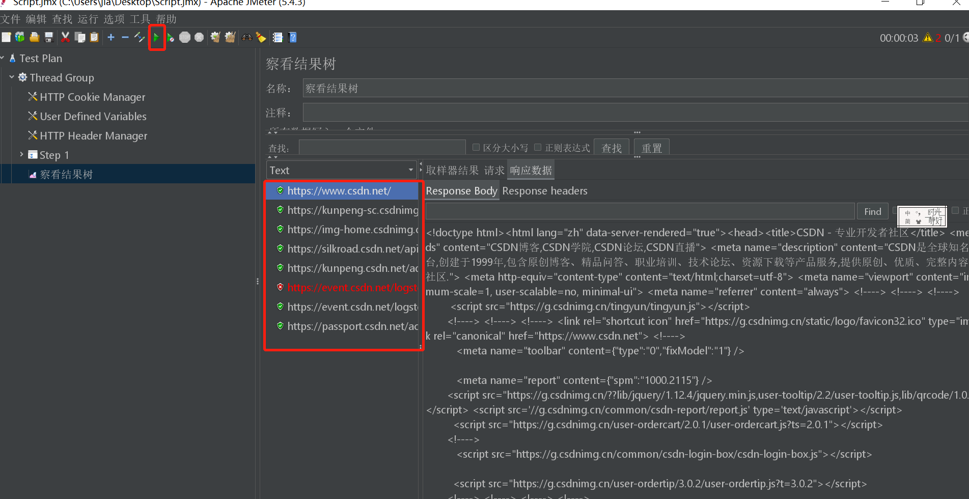Toggle the checkbox right of the IME widget
The width and height of the screenshot is (969, 499).
955,210
